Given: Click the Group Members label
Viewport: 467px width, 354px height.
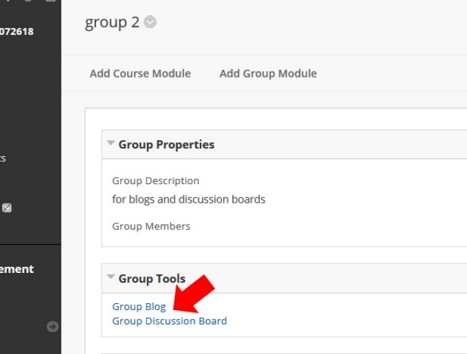Looking at the screenshot, I should (151, 226).
